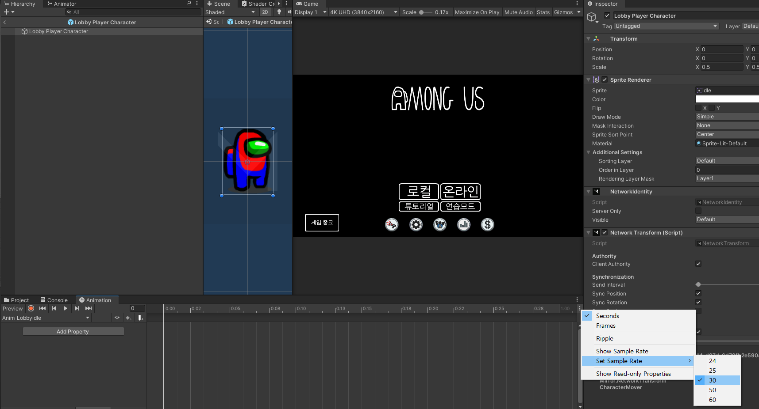Open the Display 1 dropdown
The image size is (759, 409).
[x=311, y=12]
